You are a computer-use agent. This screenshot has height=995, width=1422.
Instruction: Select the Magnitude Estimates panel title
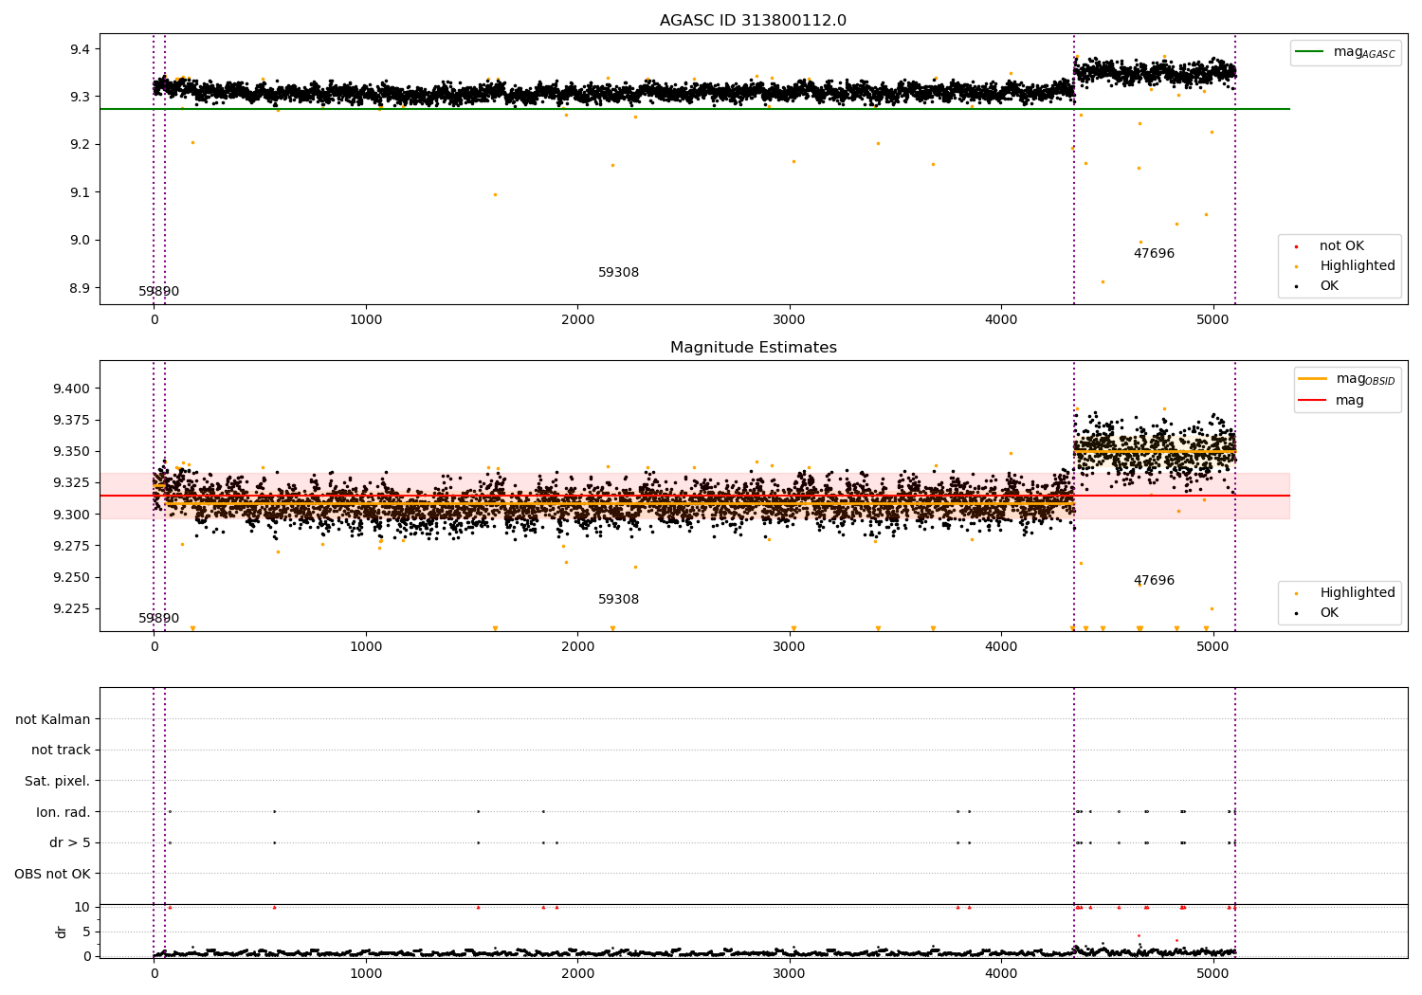click(753, 348)
